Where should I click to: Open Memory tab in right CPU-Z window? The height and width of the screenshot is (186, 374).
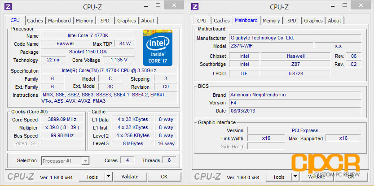tap(271, 21)
